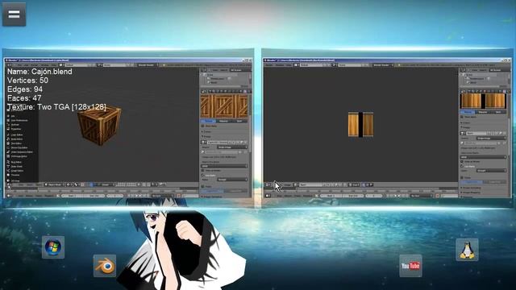Select Video Sequence Editor in editor list
Image resolution: width=516 pixels, height=290 pixels.
19,152
